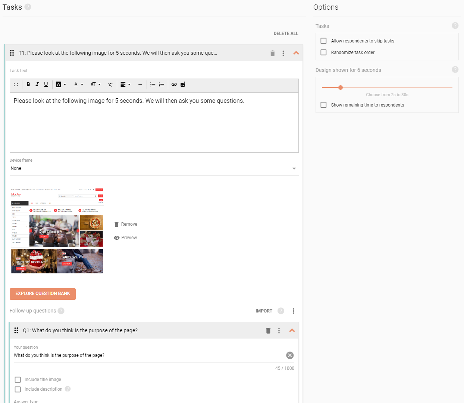The image size is (464, 403).
Task: Click help icon beside Design shown duration
Action: click(x=455, y=69)
